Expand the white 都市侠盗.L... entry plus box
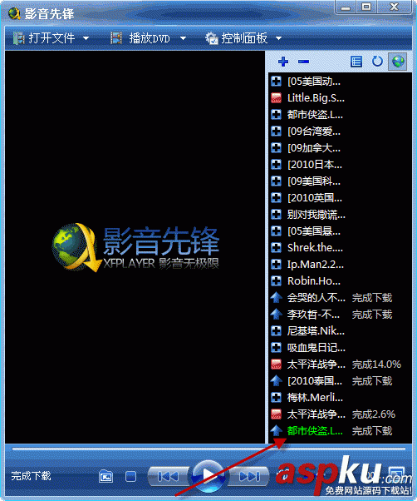This screenshot has width=417, height=501. pyautogui.click(x=276, y=114)
